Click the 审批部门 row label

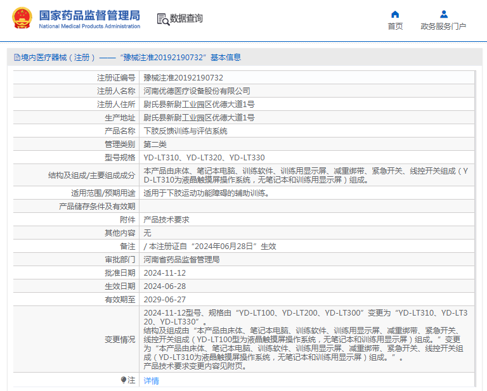pos(120,260)
